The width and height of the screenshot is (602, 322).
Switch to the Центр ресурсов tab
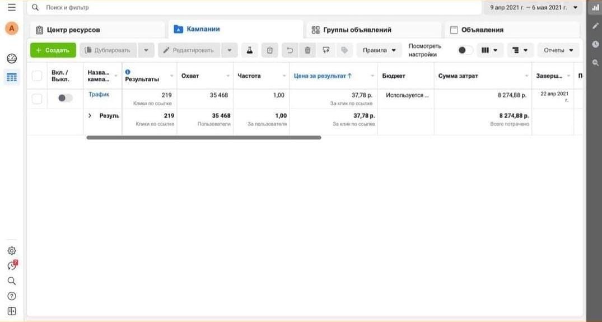coord(97,30)
